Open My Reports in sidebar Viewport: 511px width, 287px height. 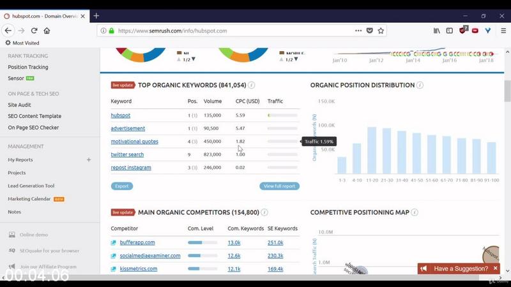point(20,160)
